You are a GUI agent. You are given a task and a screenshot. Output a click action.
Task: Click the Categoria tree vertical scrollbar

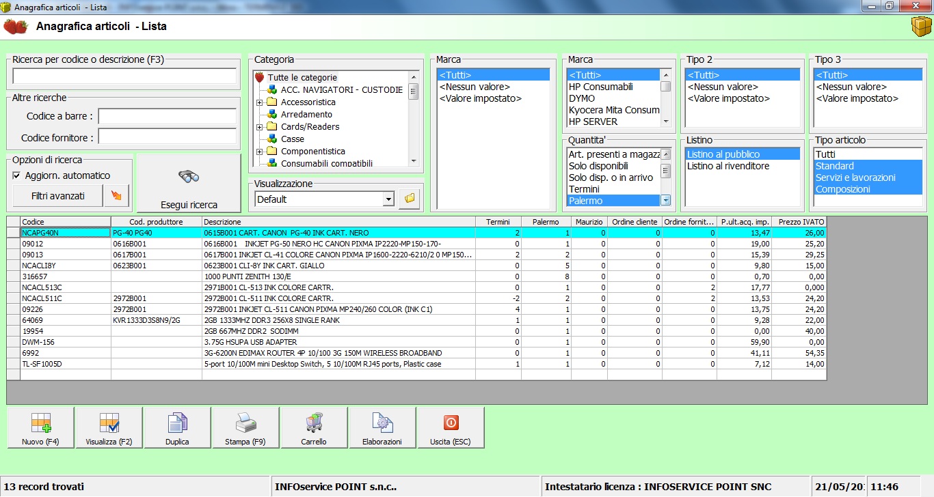point(413,119)
